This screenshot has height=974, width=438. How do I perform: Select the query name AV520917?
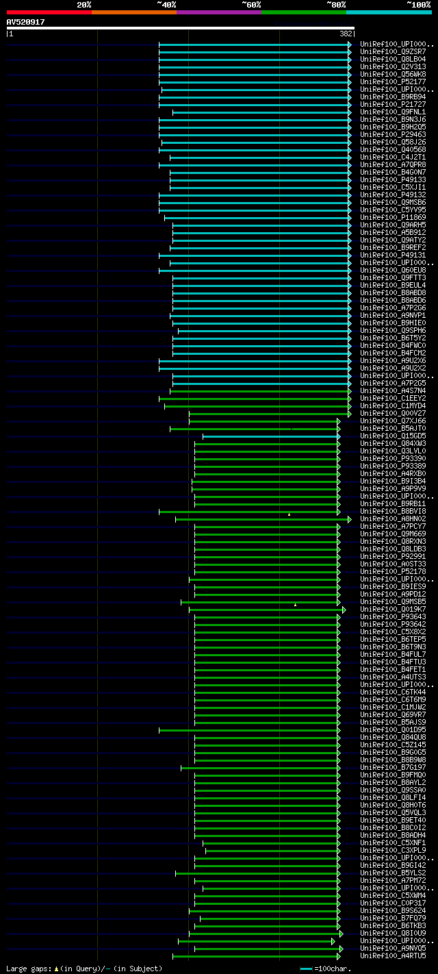[x=26, y=22]
